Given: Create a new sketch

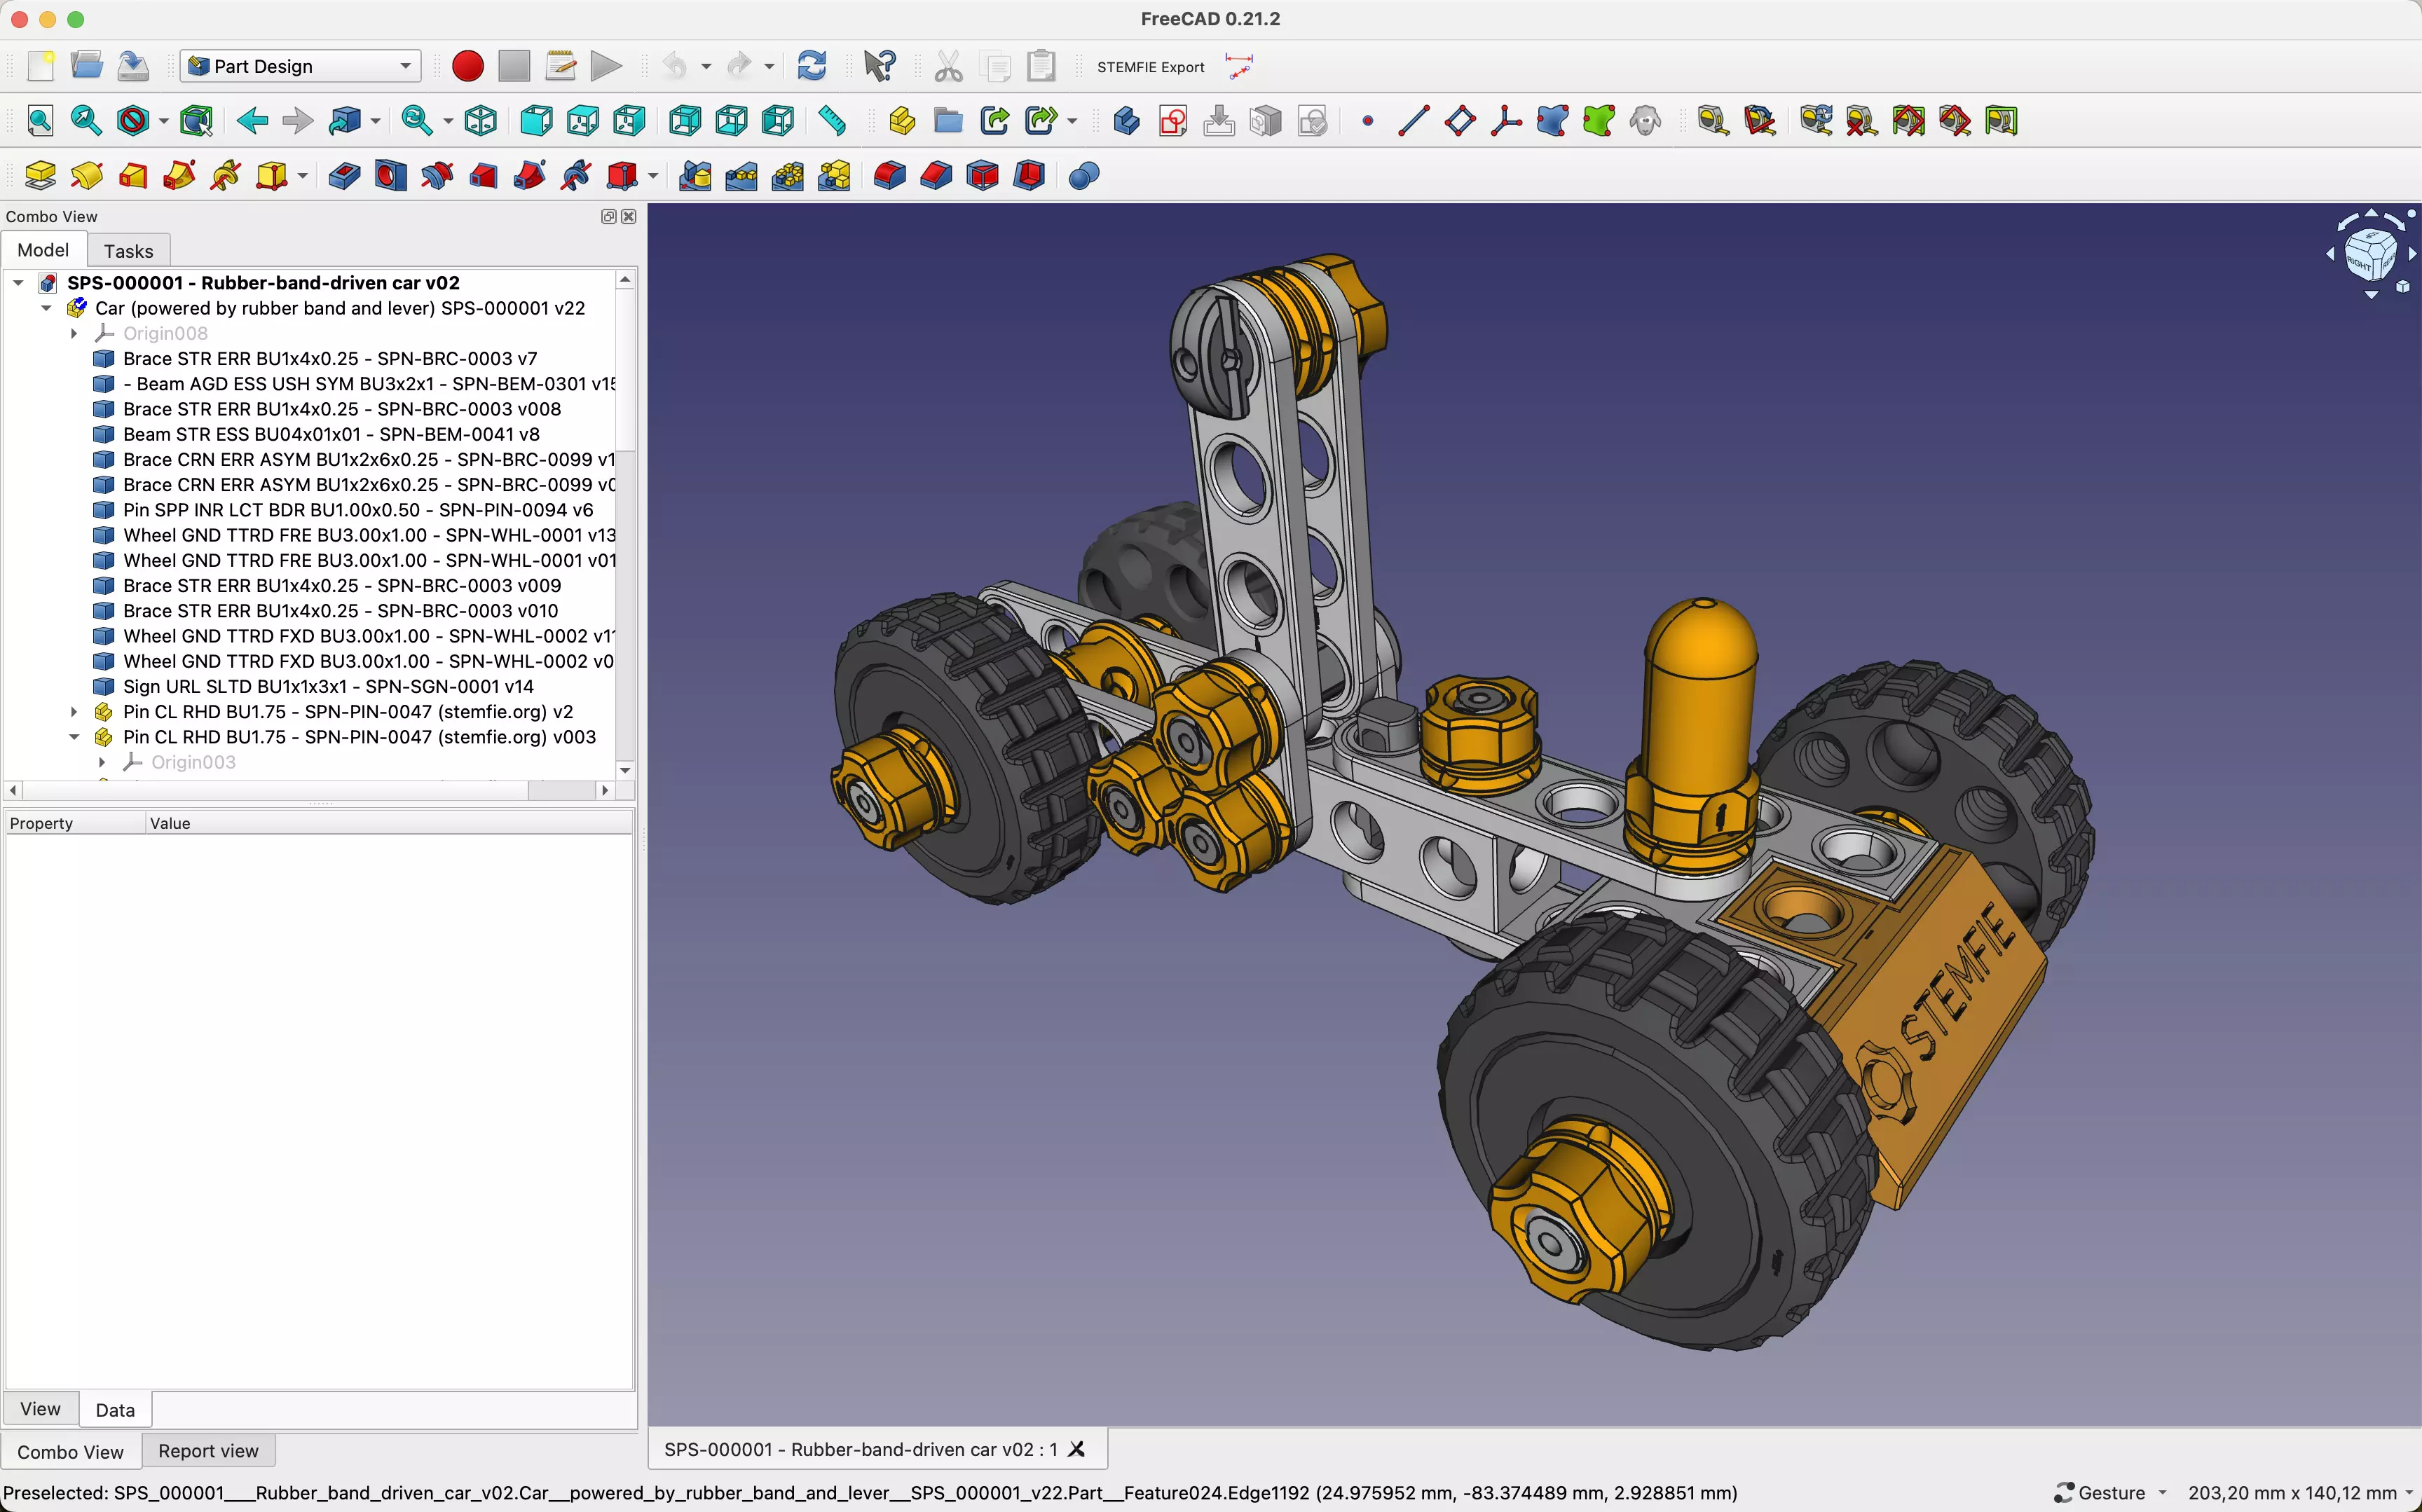Looking at the screenshot, I should coord(1171,121).
